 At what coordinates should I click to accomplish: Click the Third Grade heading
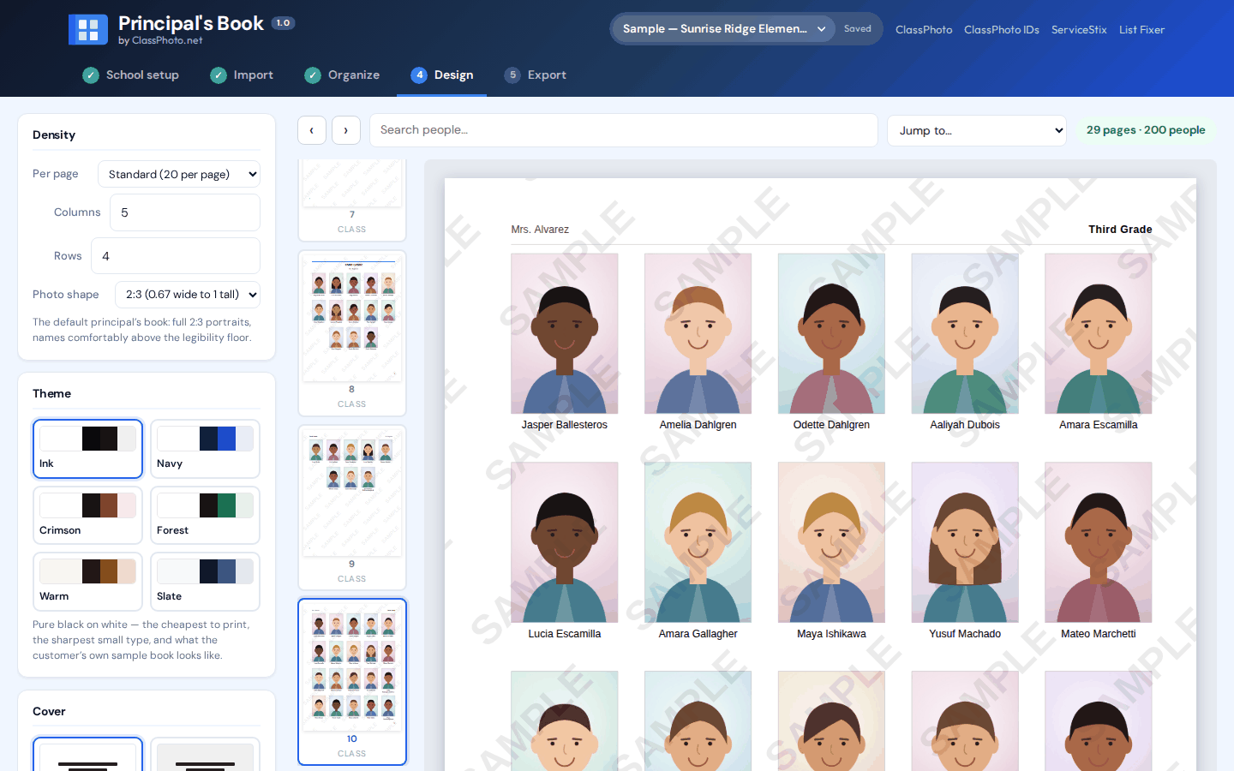click(1120, 230)
